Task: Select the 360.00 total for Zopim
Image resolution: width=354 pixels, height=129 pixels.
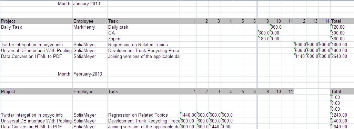Action: [x=342, y=39]
